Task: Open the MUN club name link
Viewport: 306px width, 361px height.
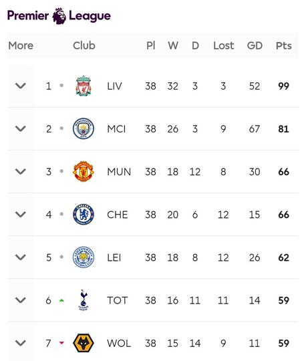Action: (x=119, y=172)
